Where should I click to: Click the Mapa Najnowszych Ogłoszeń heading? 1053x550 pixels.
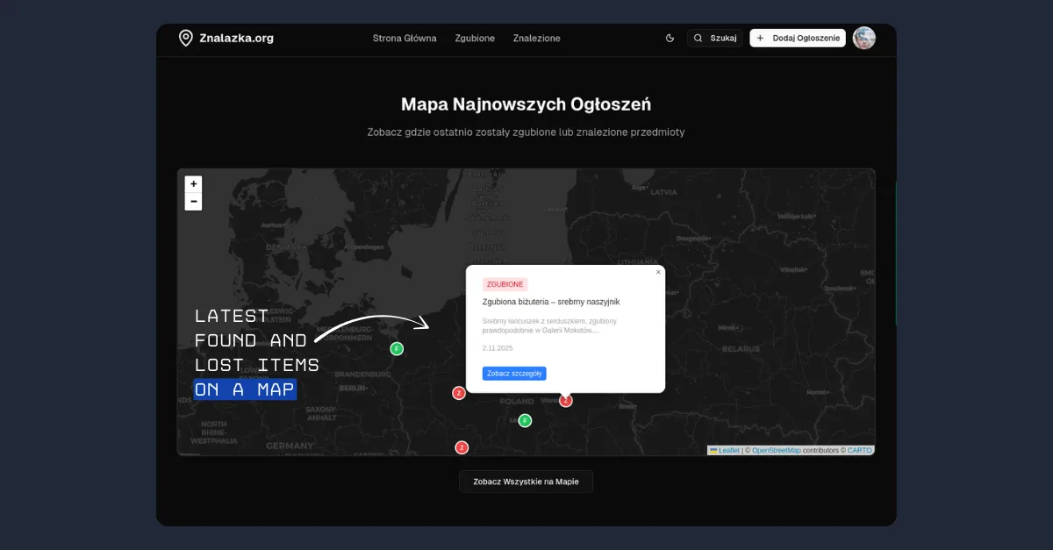point(526,104)
